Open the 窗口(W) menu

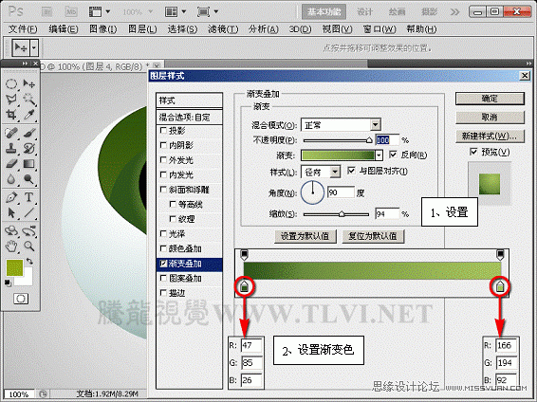(x=380, y=29)
